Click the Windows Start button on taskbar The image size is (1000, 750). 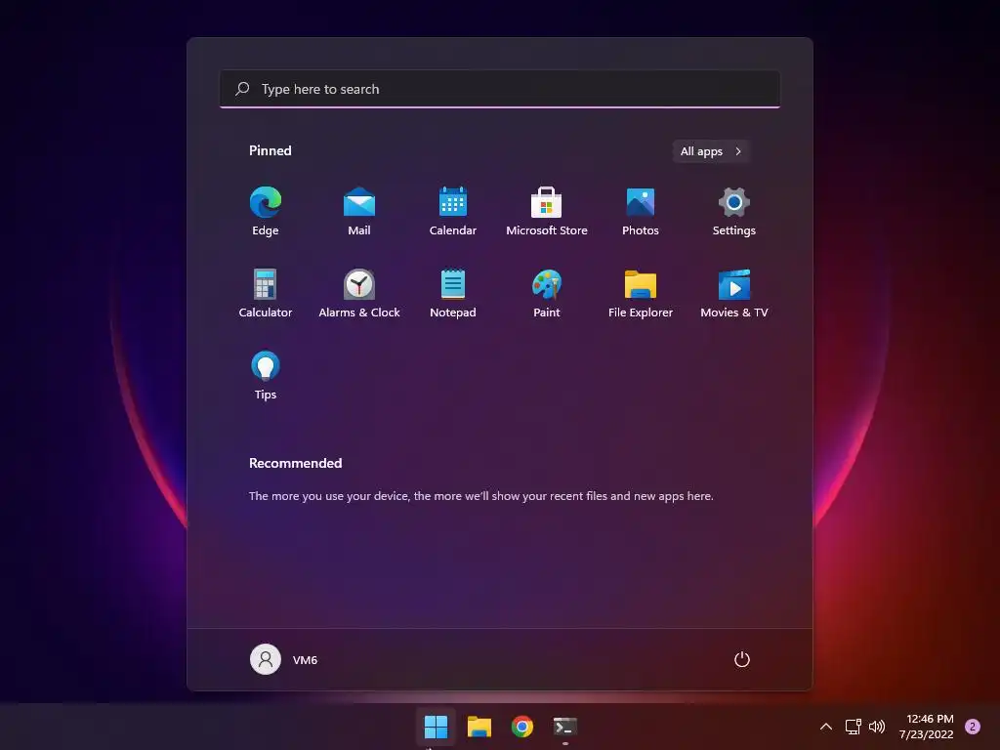click(x=437, y=727)
